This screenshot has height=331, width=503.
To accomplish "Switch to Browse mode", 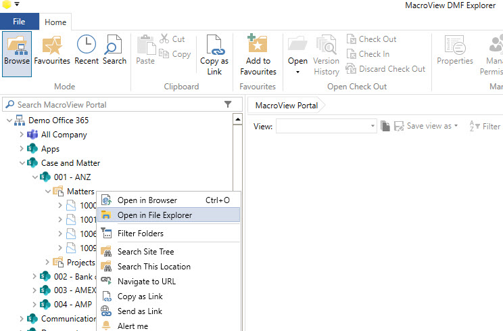I will (17, 54).
